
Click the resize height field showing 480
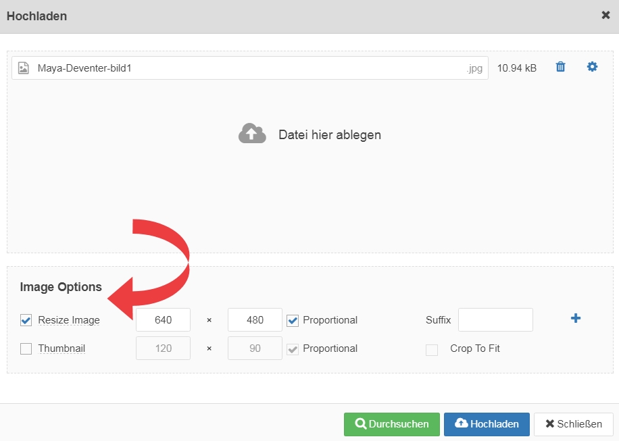(x=255, y=320)
